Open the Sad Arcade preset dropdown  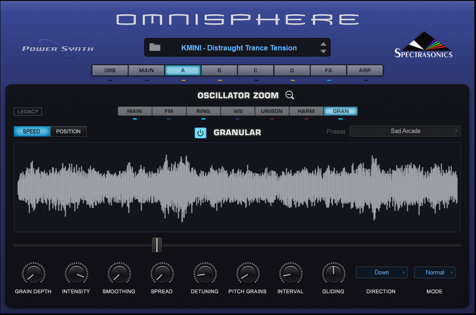[x=405, y=131]
